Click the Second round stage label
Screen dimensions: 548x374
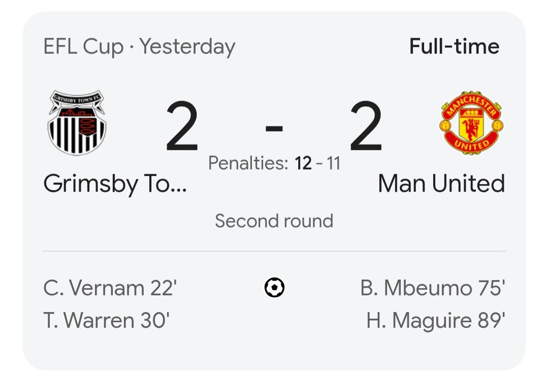pyautogui.click(x=274, y=221)
